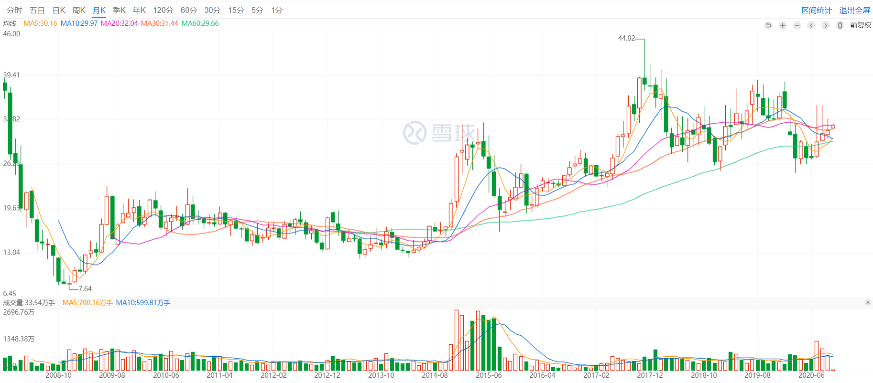873x383 pixels.
Task: Click the 13.04 price axis label
Action: click(11, 253)
